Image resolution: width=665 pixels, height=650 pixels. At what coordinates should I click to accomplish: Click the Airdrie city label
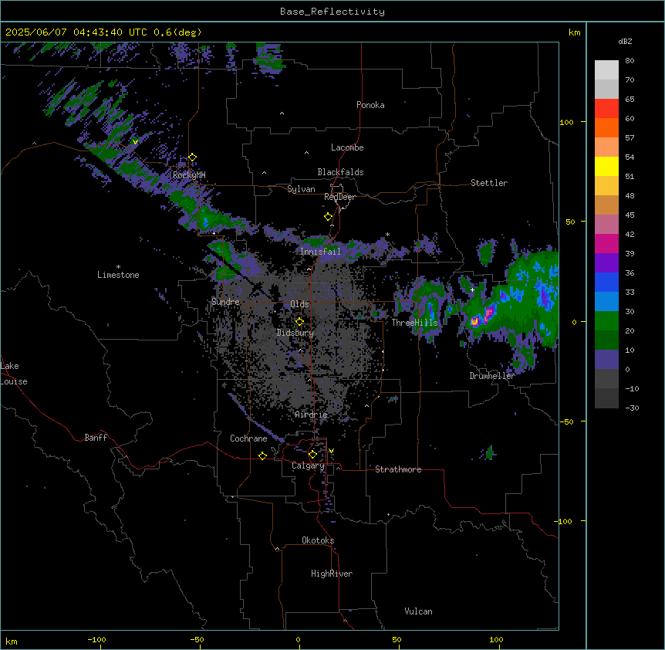pos(312,415)
